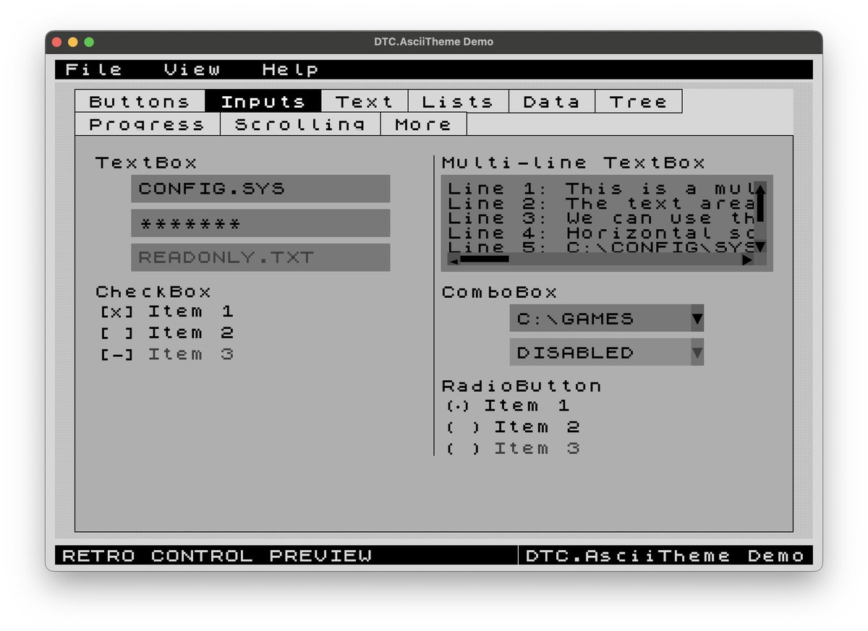This screenshot has height=631, width=868.
Task: Click the READONLY.TXT text field
Action: point(260,257)
